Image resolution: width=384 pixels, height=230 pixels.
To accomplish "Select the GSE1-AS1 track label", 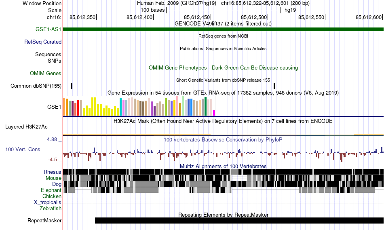I will tap(48, 29).
